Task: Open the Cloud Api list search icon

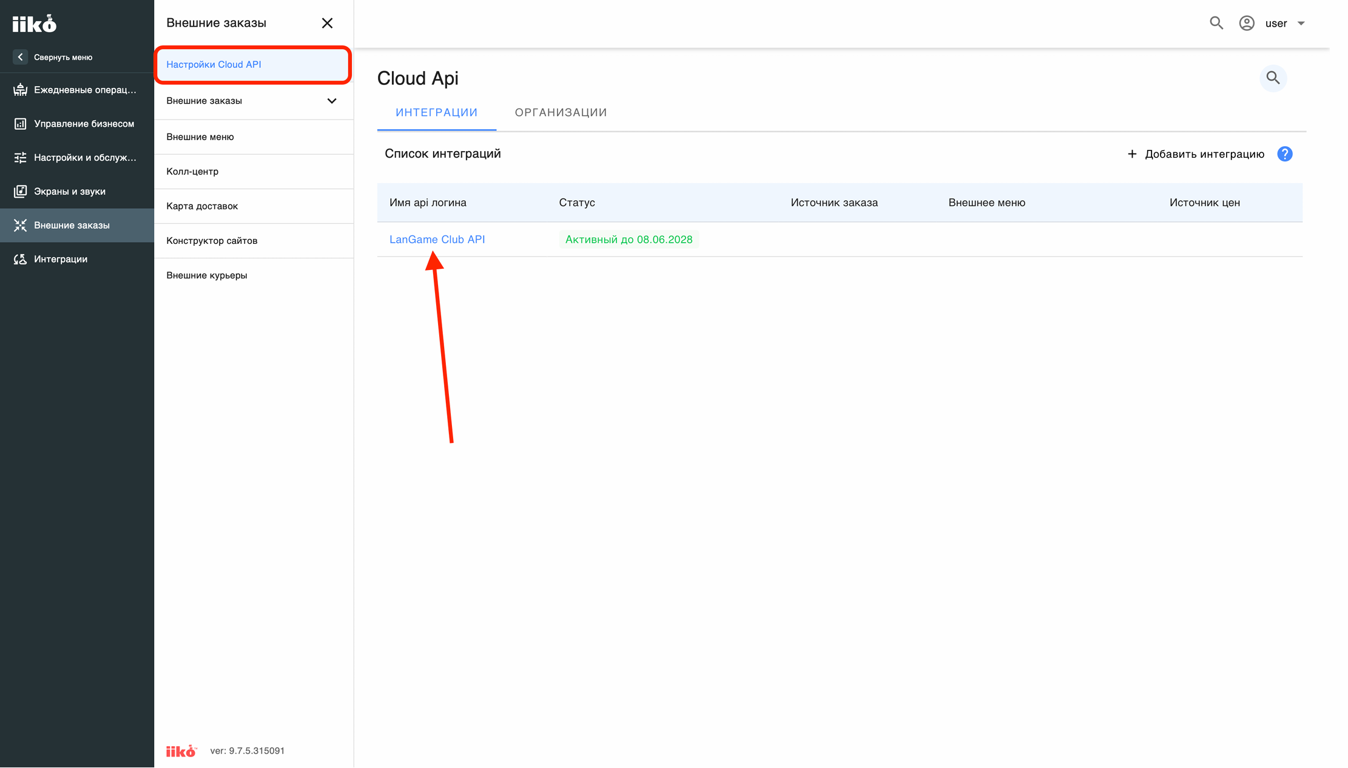Action: click(1273, 78)
